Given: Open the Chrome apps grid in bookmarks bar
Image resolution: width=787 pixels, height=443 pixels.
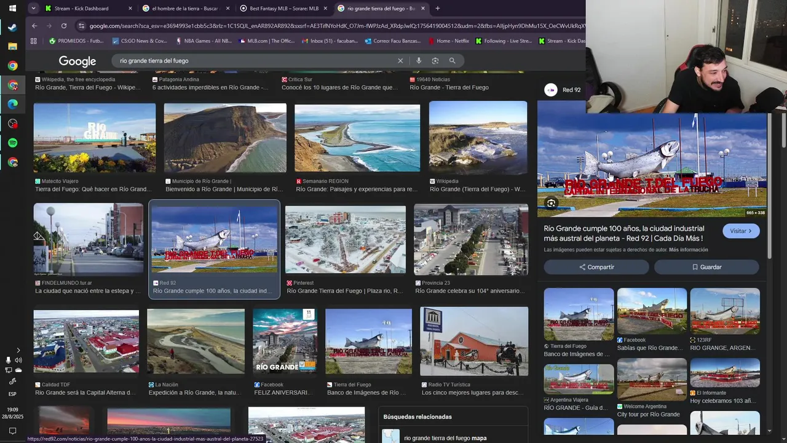Looking at the screenshot, I should pos(34,41).
